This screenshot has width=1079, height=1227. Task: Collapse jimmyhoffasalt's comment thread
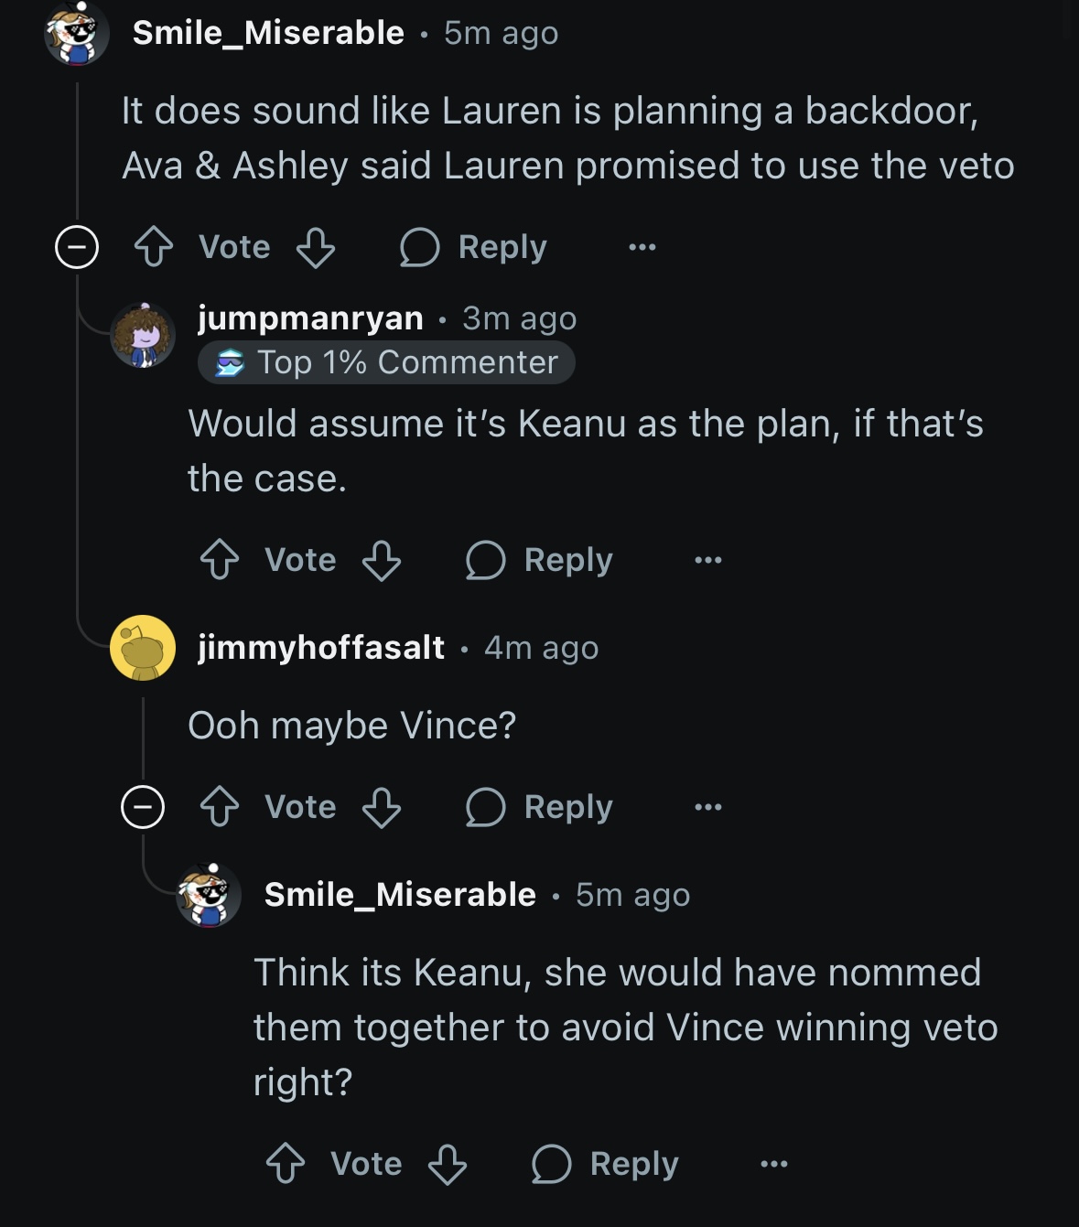143,807
